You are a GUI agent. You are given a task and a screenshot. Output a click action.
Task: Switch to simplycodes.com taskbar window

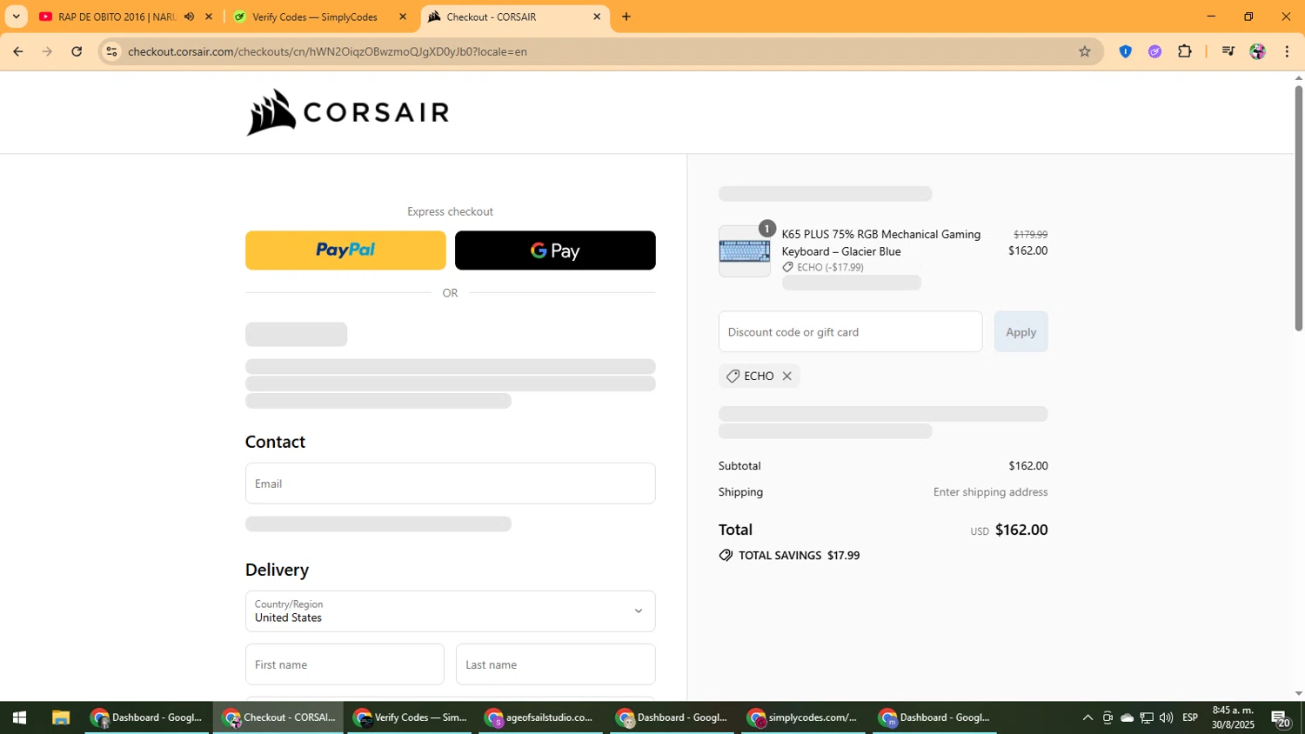coord(804,717)
